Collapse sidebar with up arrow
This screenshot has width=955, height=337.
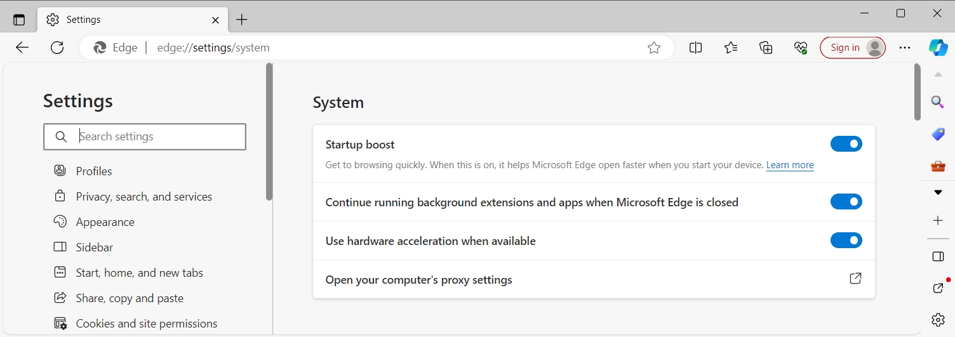coord(938,75)
